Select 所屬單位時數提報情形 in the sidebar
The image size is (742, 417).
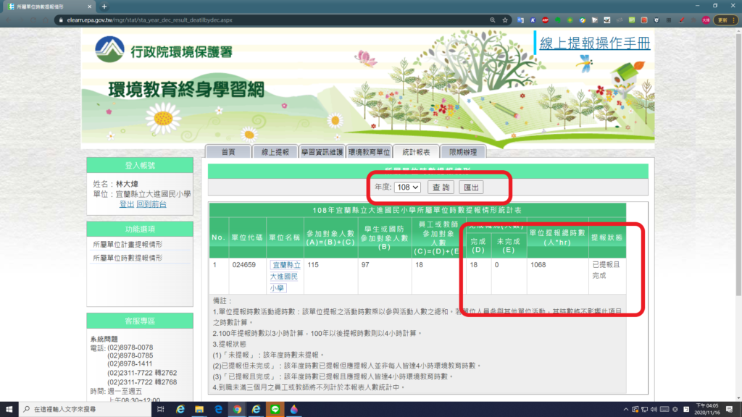point(128,258)
